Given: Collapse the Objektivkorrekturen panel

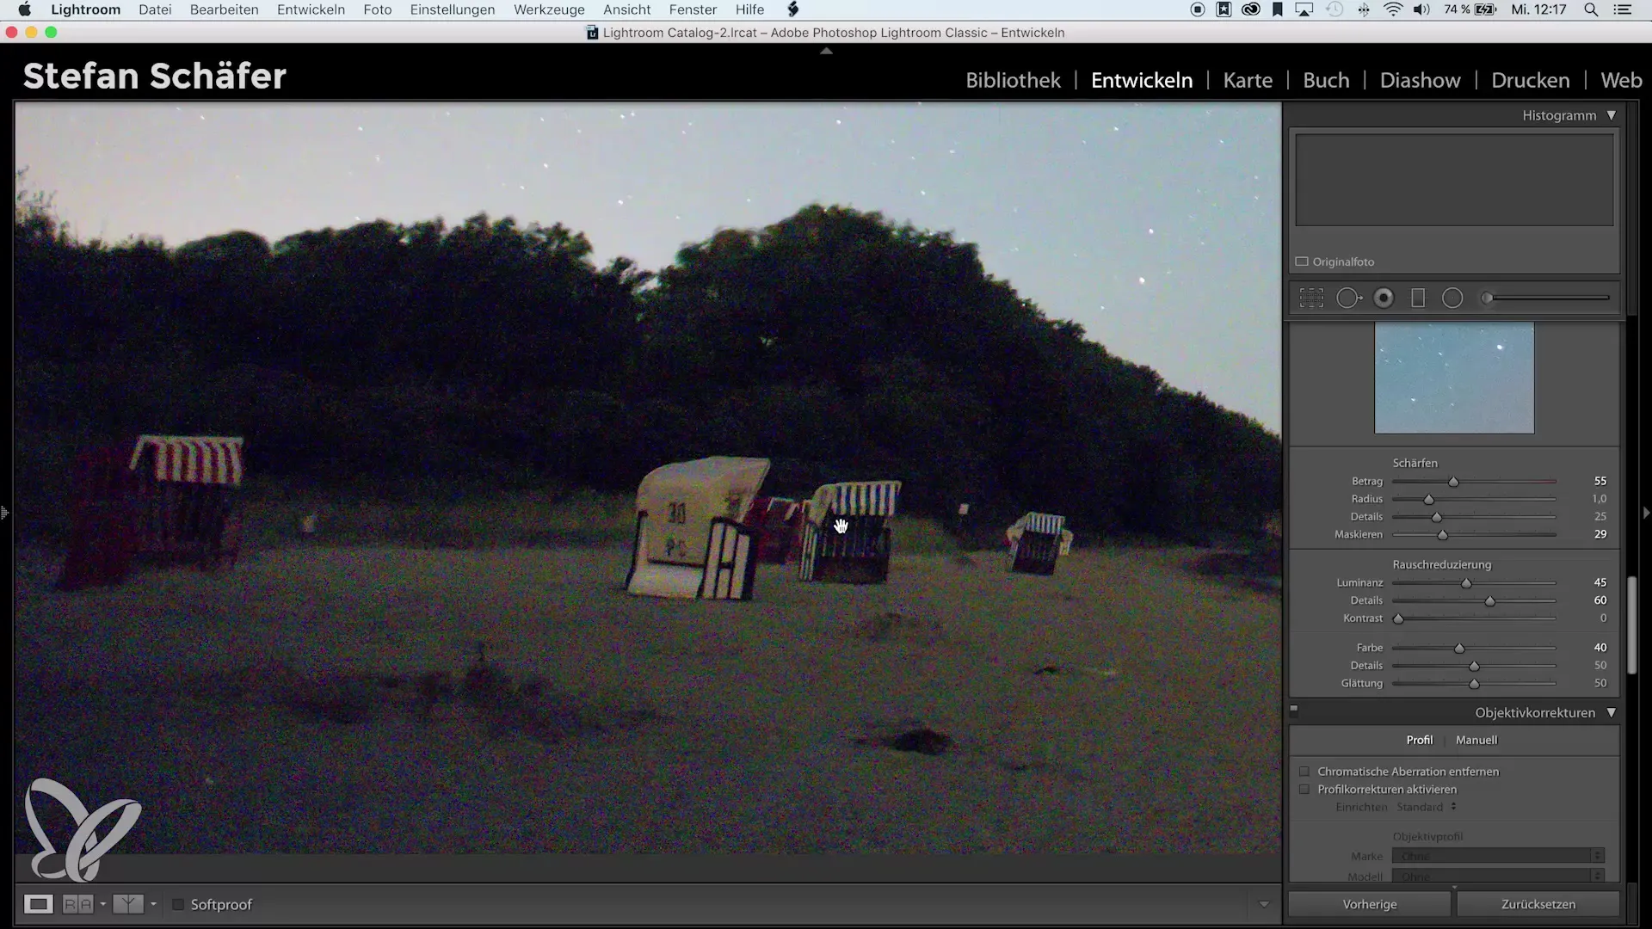Looking at the screenshot, I should [x=1612, y=713].
